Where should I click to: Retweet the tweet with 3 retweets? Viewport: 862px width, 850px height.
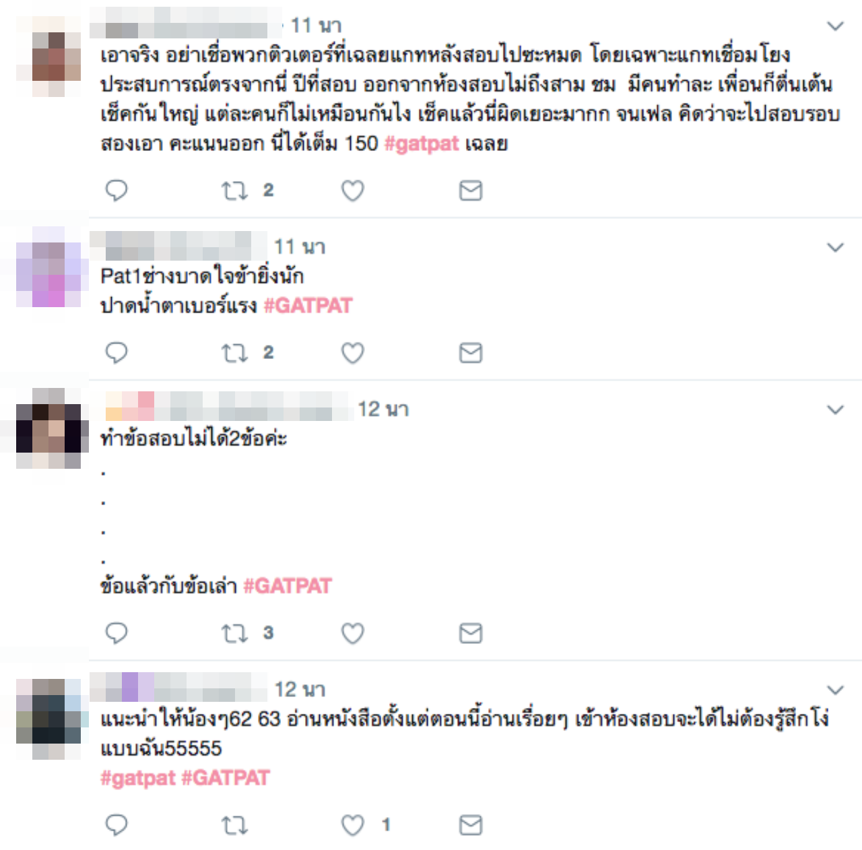click(235, 633)
